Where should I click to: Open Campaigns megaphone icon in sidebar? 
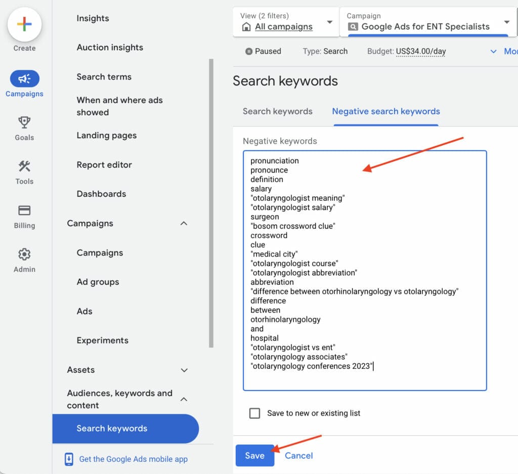tap(24, 79)
